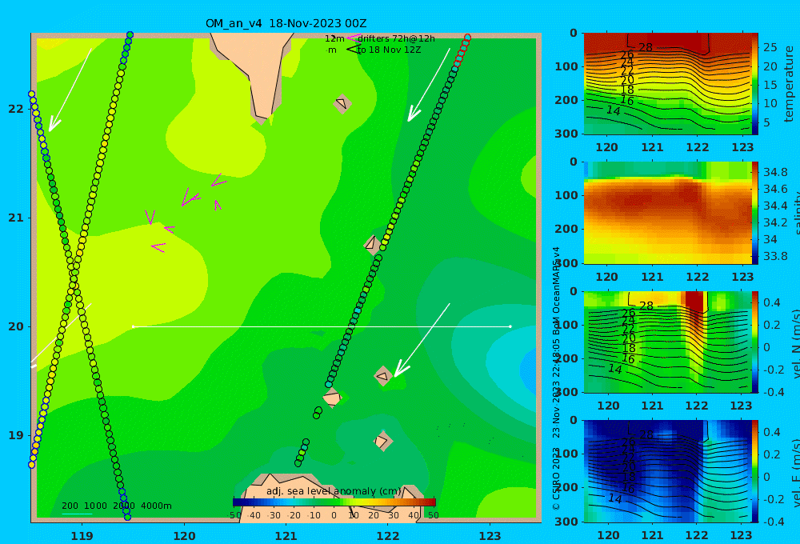Click the 'BoM OceanMAPS v4' vertical credit text
The image size is (800, 544).
[556, 291]
